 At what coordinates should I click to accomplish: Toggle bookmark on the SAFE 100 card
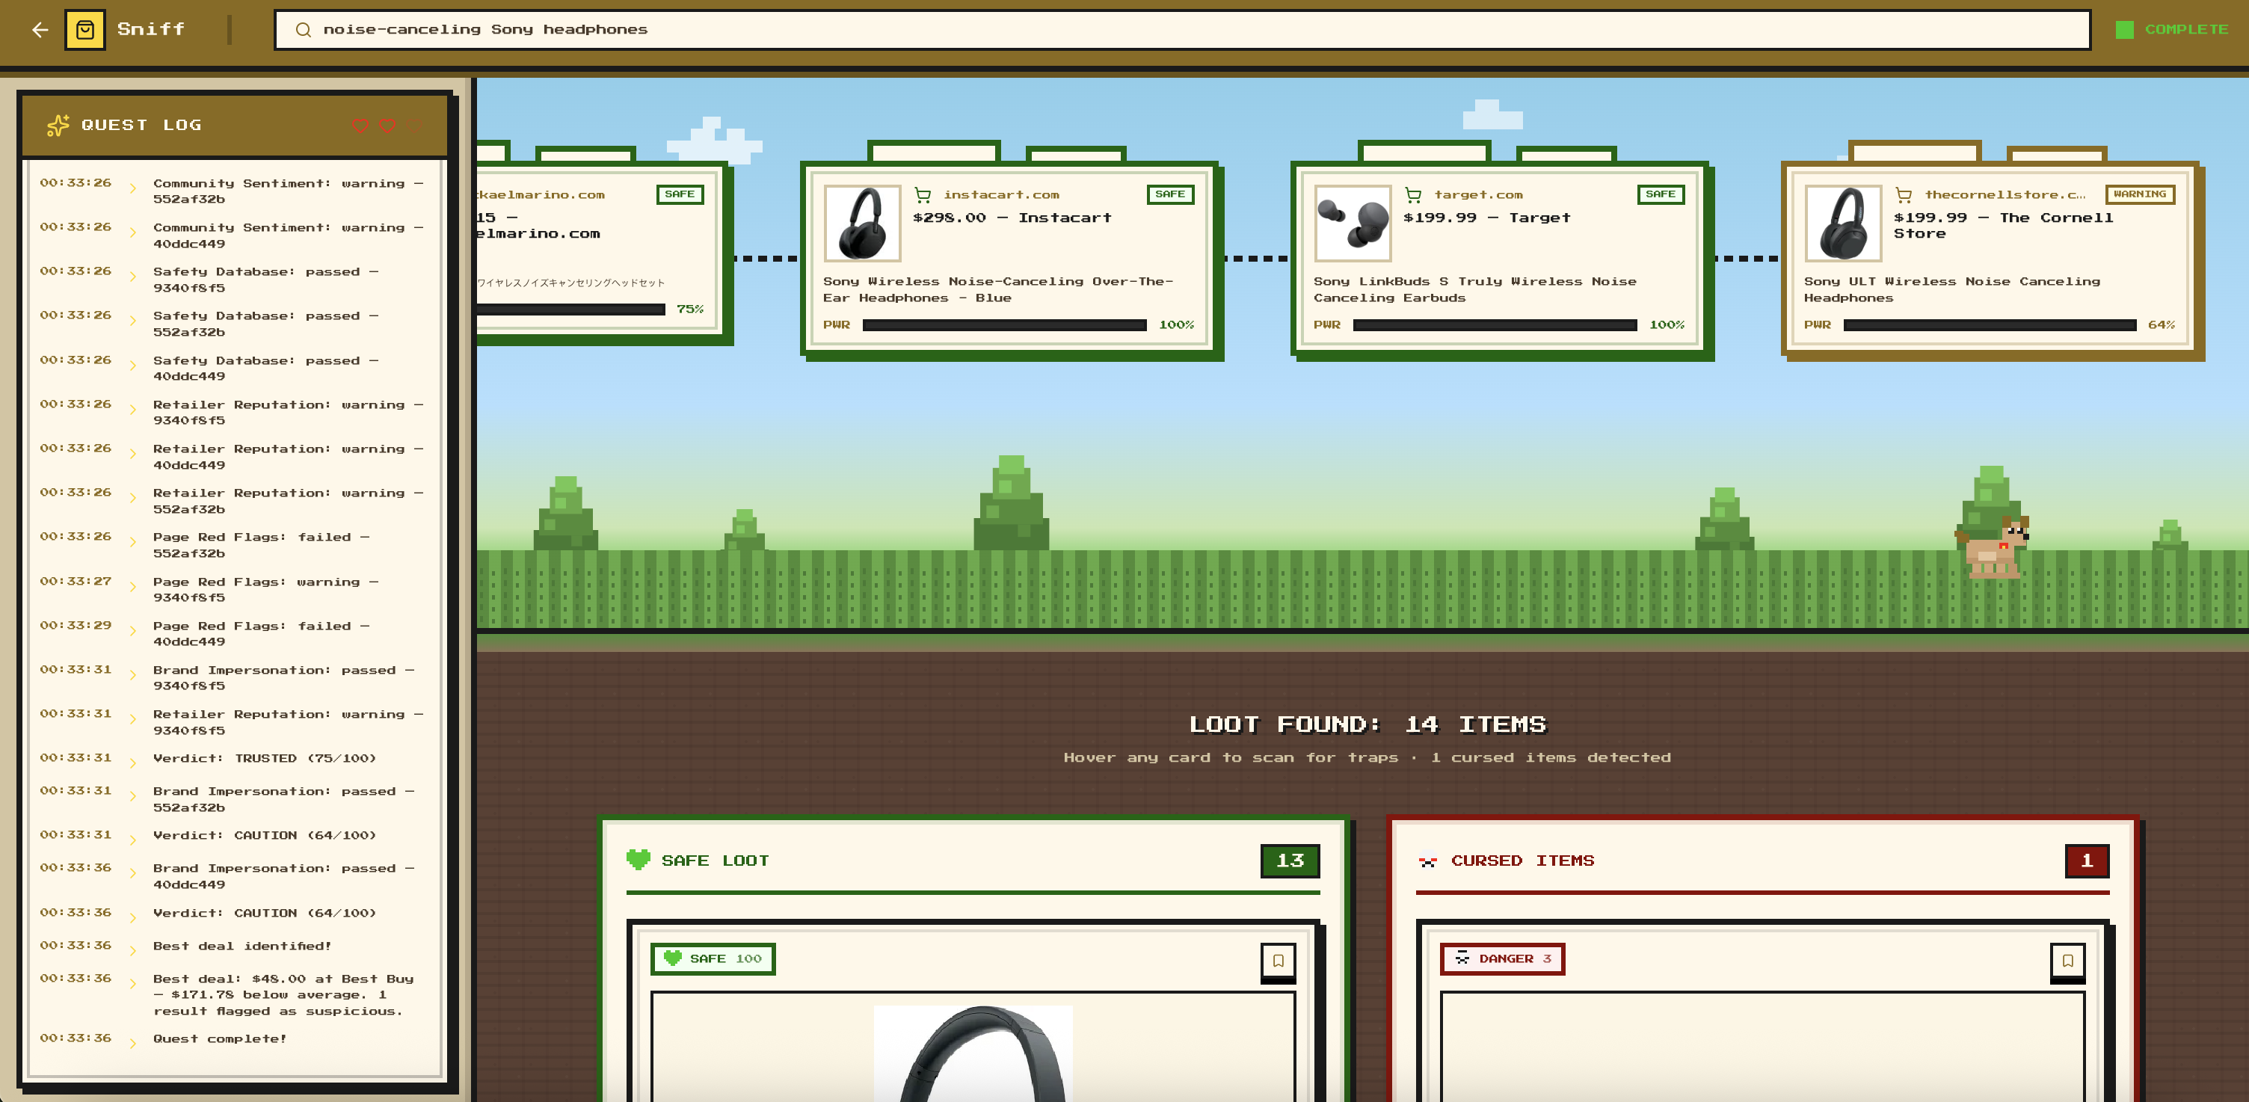point(1277,961)
